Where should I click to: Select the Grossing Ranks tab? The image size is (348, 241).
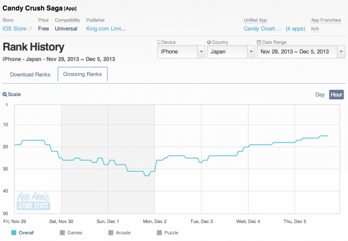(x=83, y=74)
